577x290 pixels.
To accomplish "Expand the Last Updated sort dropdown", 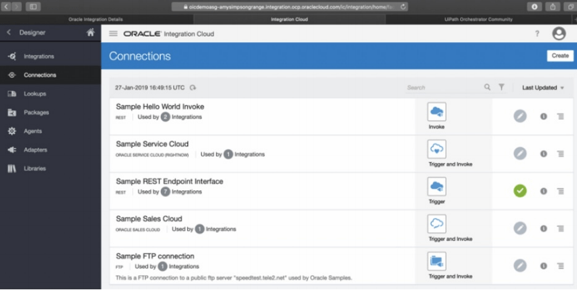I will pos(543,88).
